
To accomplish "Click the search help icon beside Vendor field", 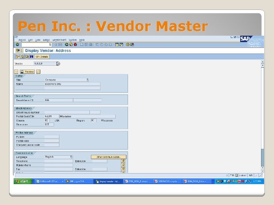I will [x=58, y=64].
